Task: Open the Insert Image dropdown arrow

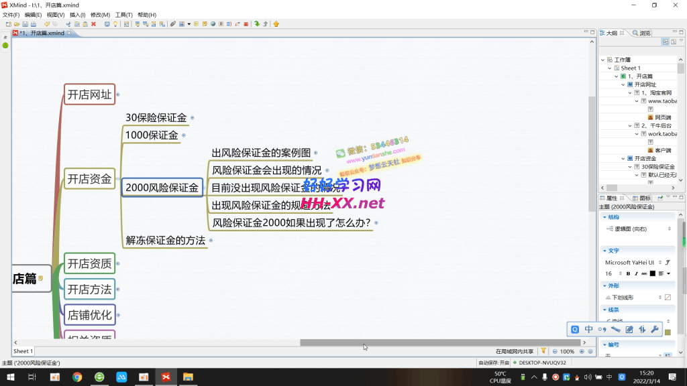Action: pyautogui.click(x=189, y=24)
